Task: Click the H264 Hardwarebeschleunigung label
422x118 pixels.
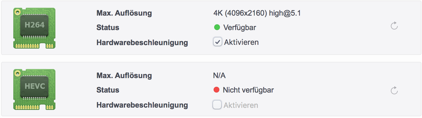Action: coord(142,43)
